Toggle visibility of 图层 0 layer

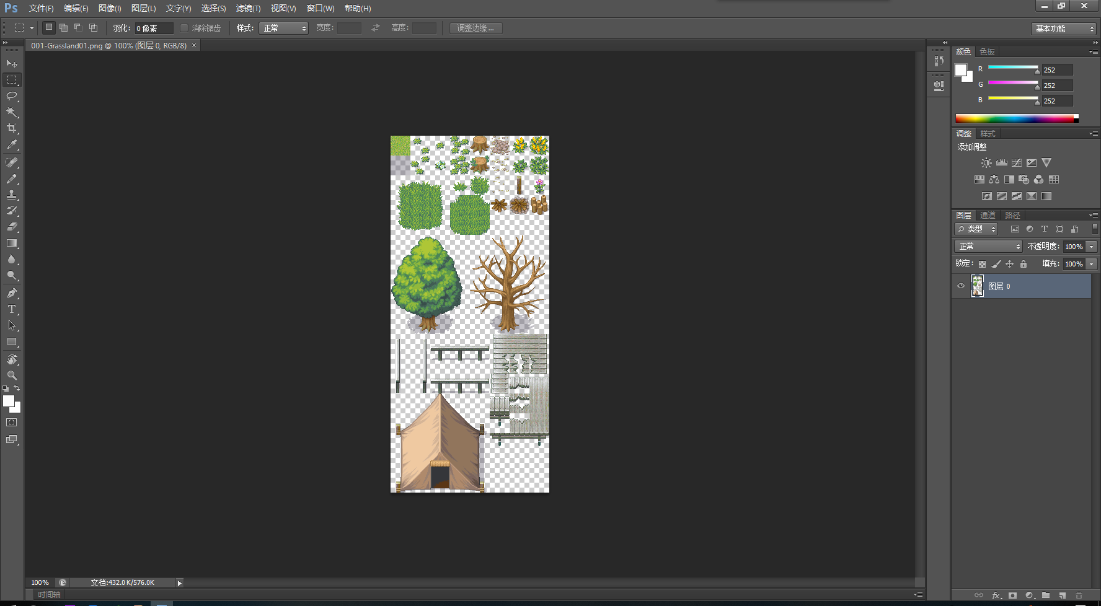pos(961,286)
